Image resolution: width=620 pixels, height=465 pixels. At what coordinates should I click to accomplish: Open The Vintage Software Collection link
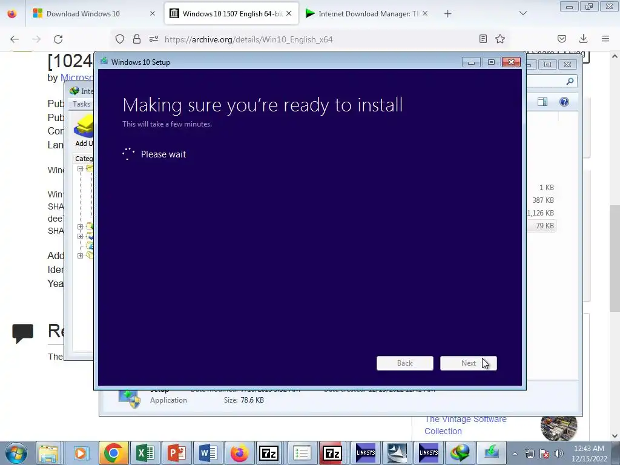coord(466,425)
